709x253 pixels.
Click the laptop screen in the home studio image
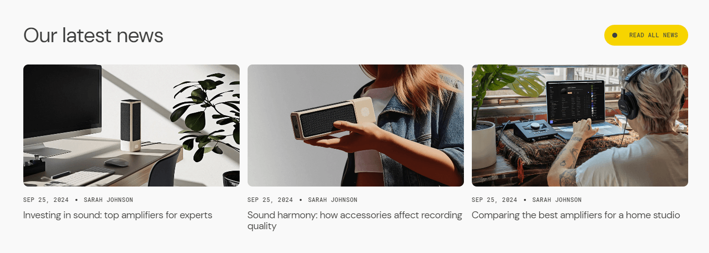(x=576, y=102)
